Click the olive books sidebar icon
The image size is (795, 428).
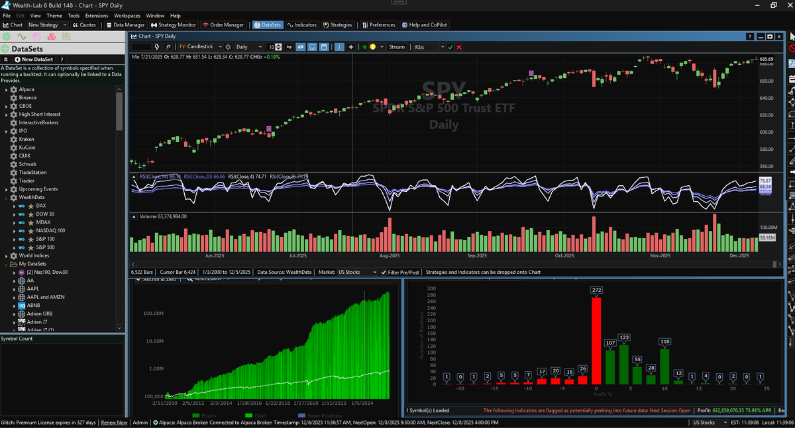coord(65,36)
